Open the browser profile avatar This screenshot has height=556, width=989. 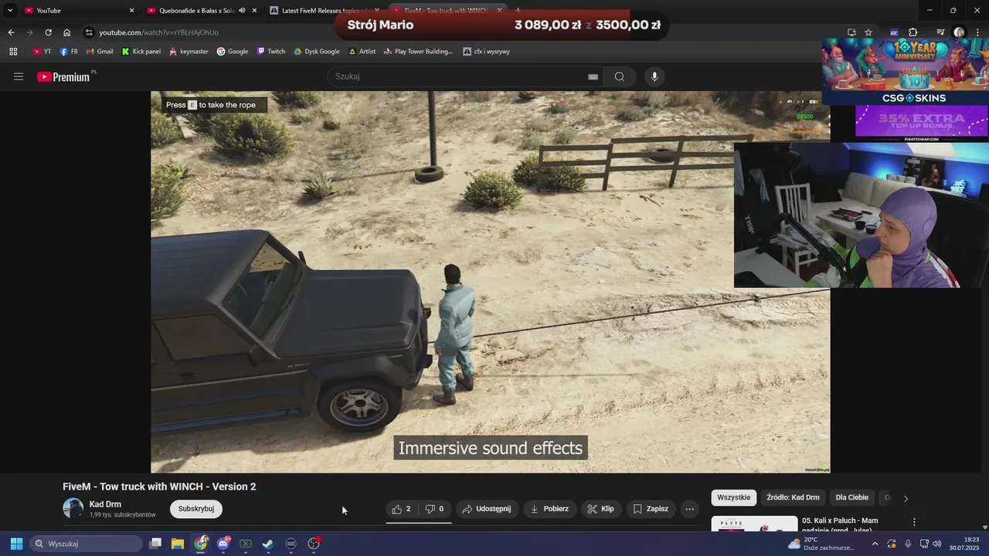click(959, 32)
